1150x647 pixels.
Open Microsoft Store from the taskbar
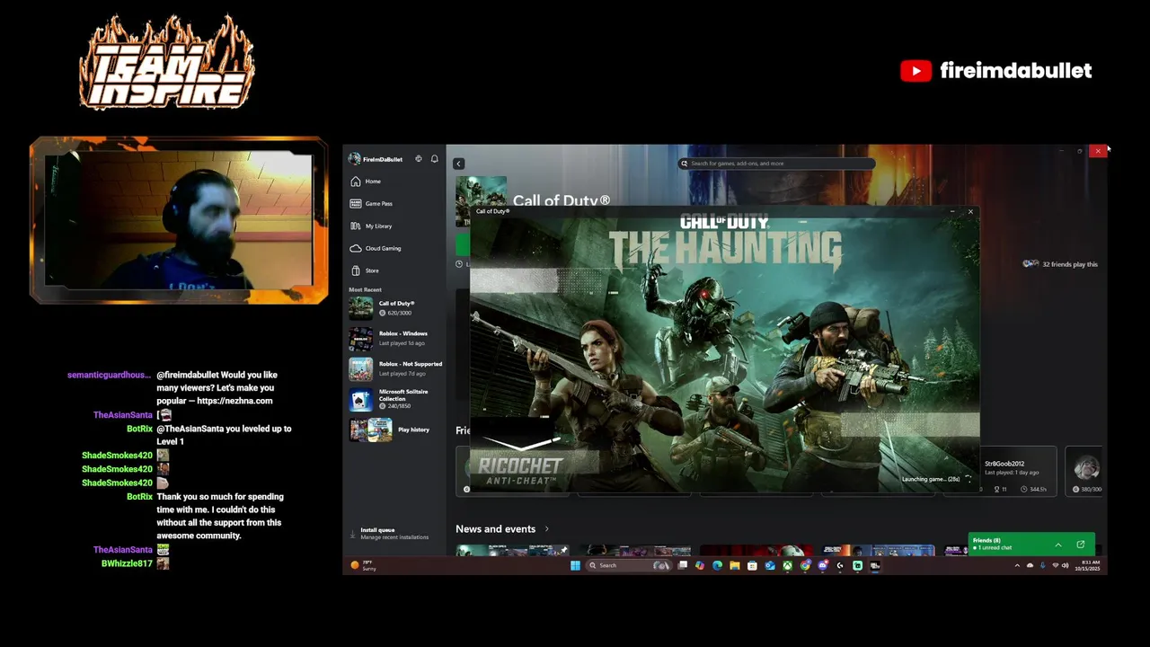point(752,566)
